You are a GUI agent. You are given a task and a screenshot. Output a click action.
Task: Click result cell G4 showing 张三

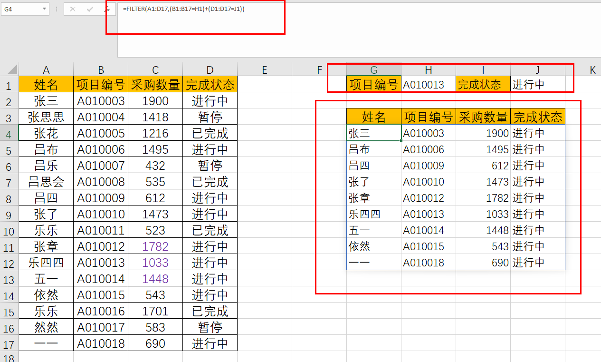(x=374, y=133)
